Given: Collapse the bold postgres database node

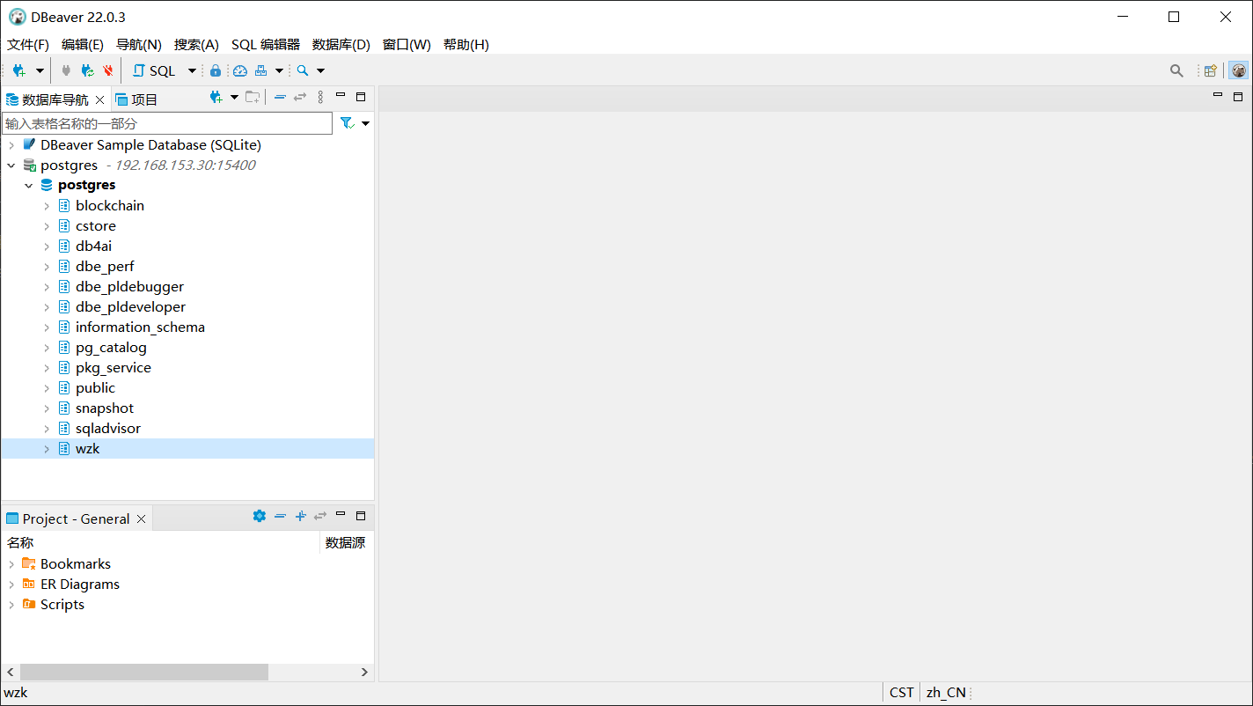Looking at the screenshot, I should pyautogui.click(x=29, y=186).
